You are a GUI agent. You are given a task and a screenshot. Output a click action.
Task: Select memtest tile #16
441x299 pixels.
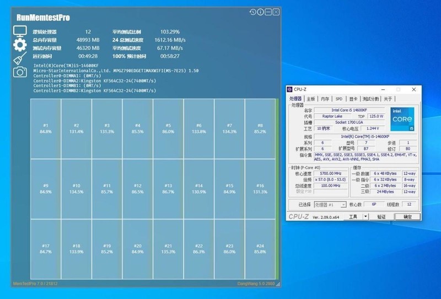point(260,189)
